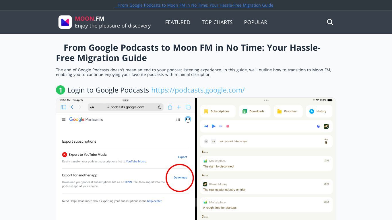Click the pink stop button
The height and width of the screenshot is (220, 392).
(228, 126)
